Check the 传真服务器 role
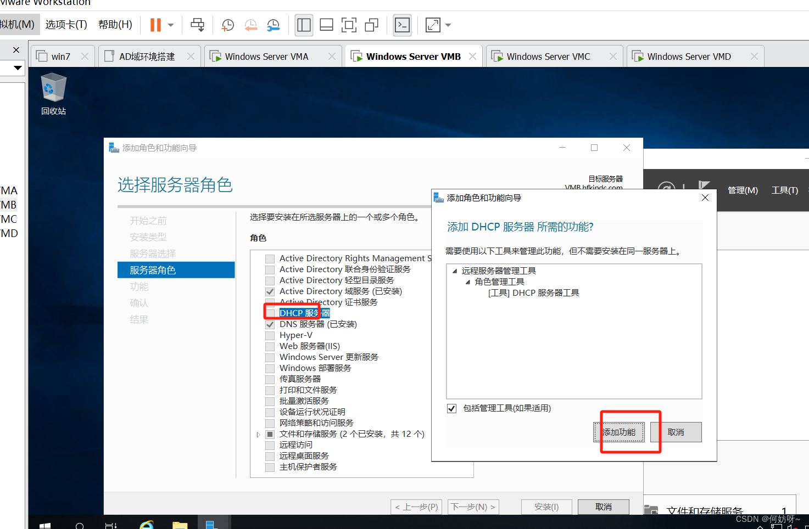Viewport: 809px width, 529px height. 270,379
